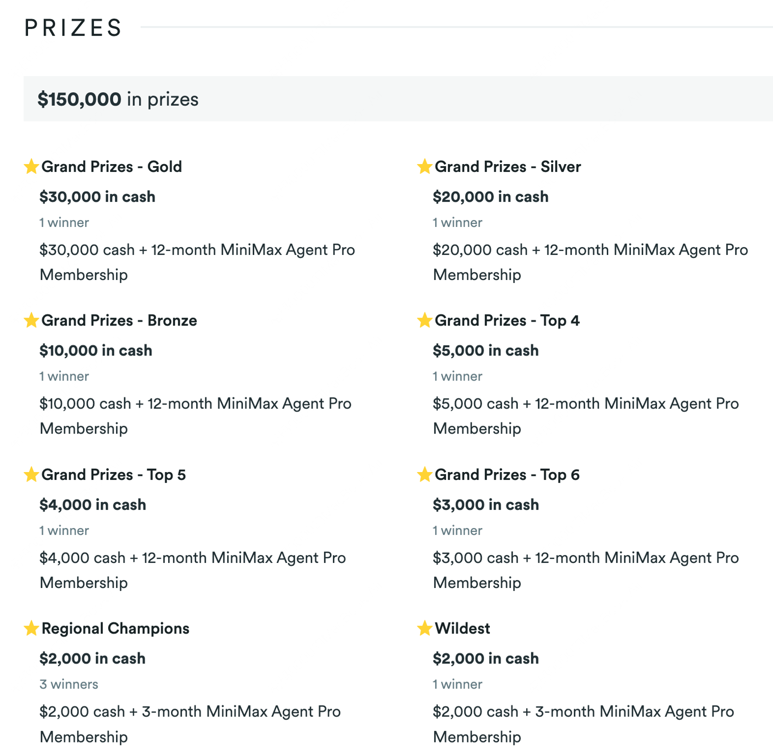Click the star icon beside Wildest
This screenshot has height=755, width=773.
[x=425, y=628]
